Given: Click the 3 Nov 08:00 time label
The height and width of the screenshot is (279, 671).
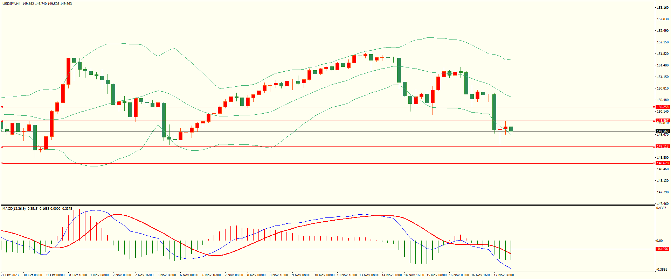Looking at the screenshot, I should (167, 275).
